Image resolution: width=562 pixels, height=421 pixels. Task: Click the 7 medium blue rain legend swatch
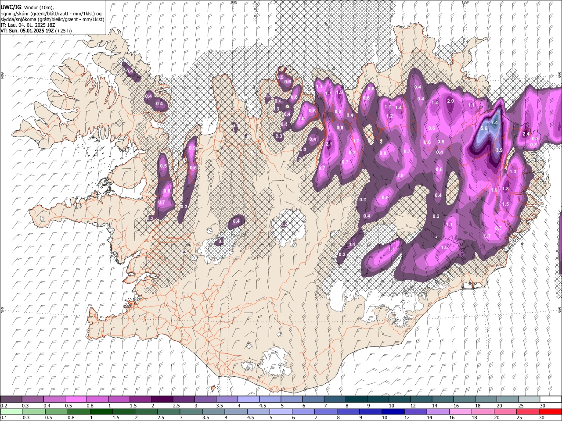(x=325, y=411)
